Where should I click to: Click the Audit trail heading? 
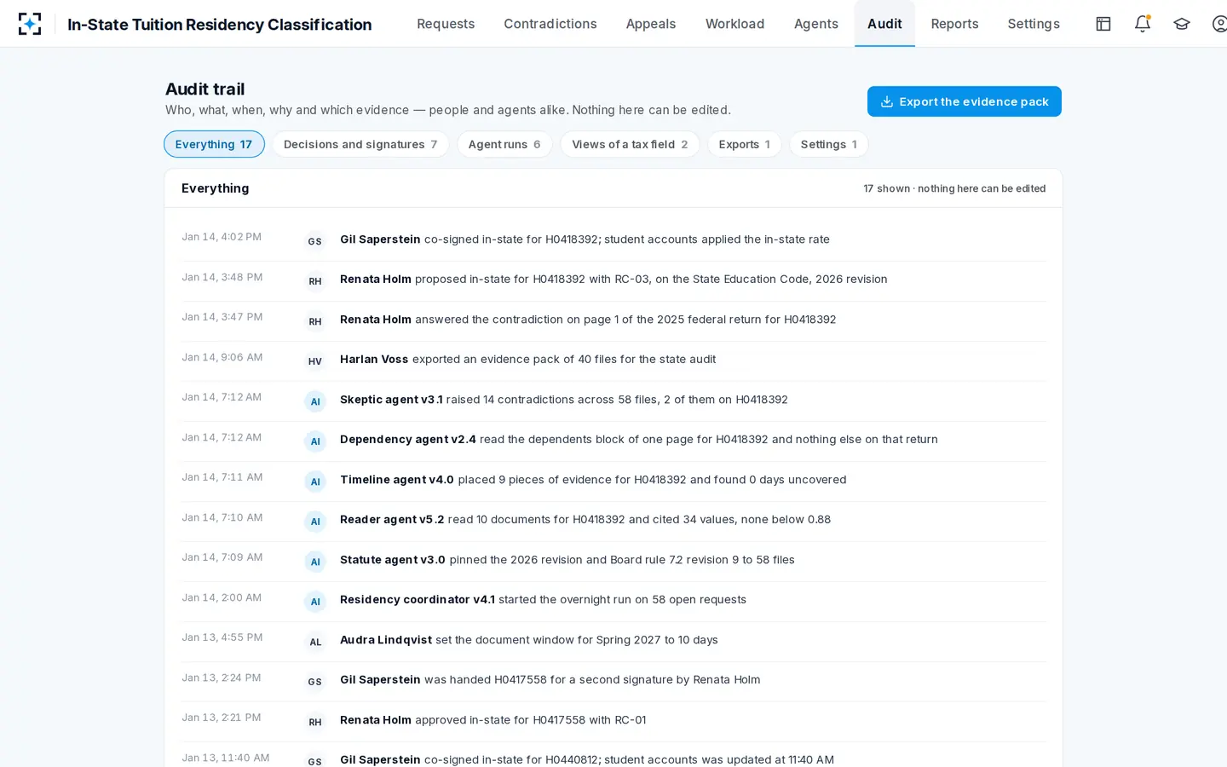coord(204,89)
